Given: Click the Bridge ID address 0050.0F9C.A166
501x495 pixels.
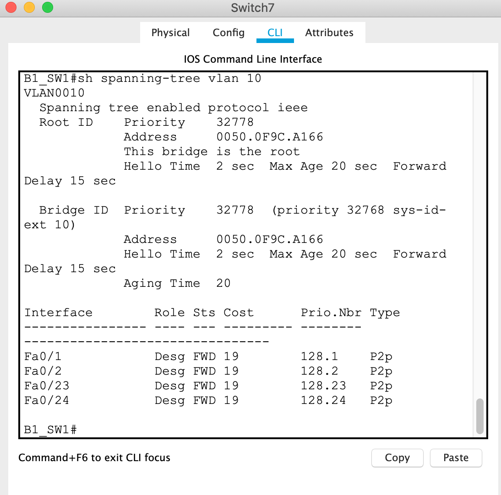Looking at the screenshot, I should 270,239.
